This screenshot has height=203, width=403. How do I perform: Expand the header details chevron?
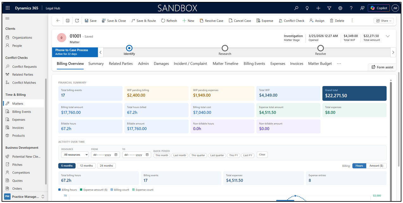point(388,36)
